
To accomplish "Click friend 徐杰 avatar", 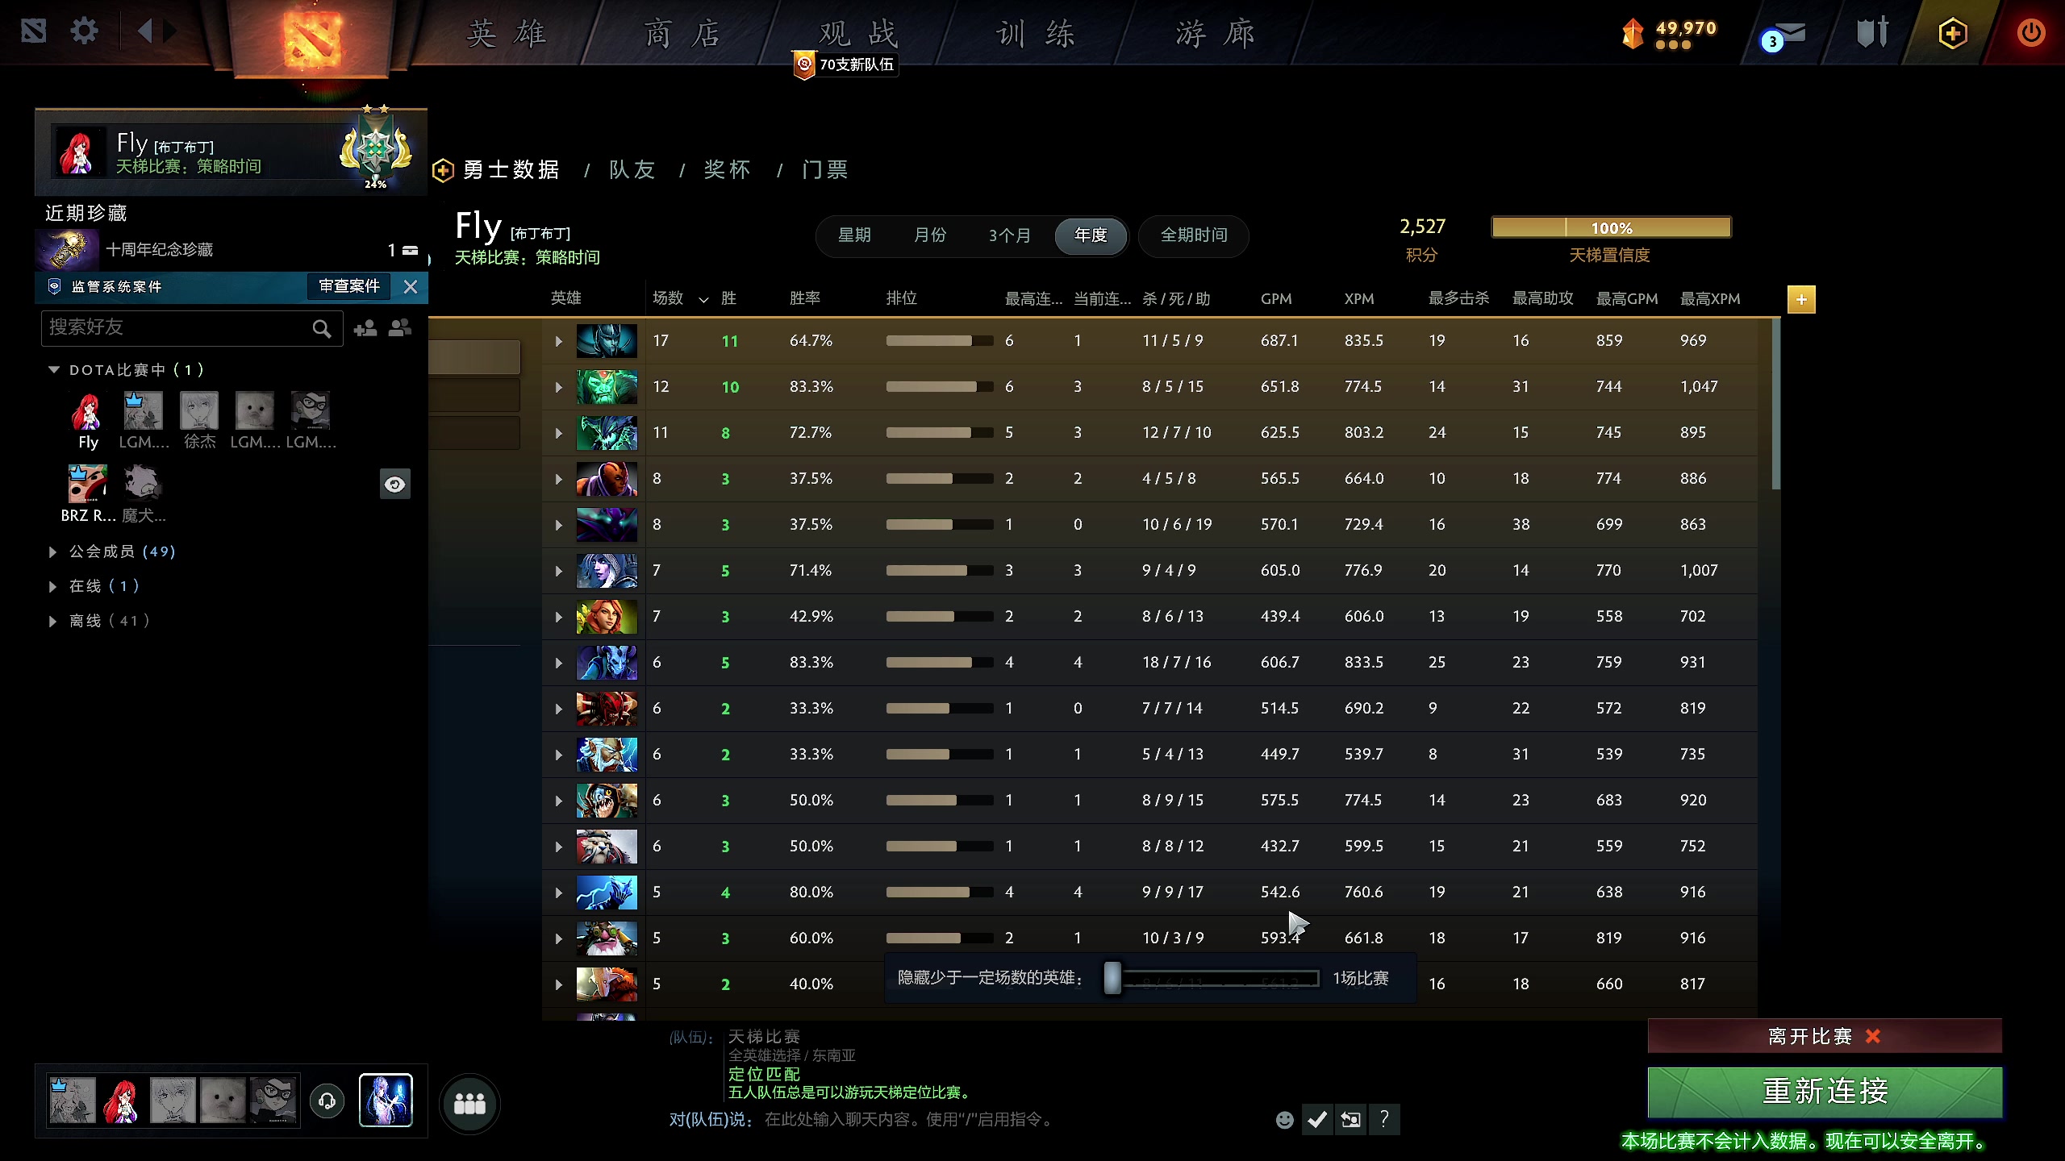I will [x=199, y=411].
